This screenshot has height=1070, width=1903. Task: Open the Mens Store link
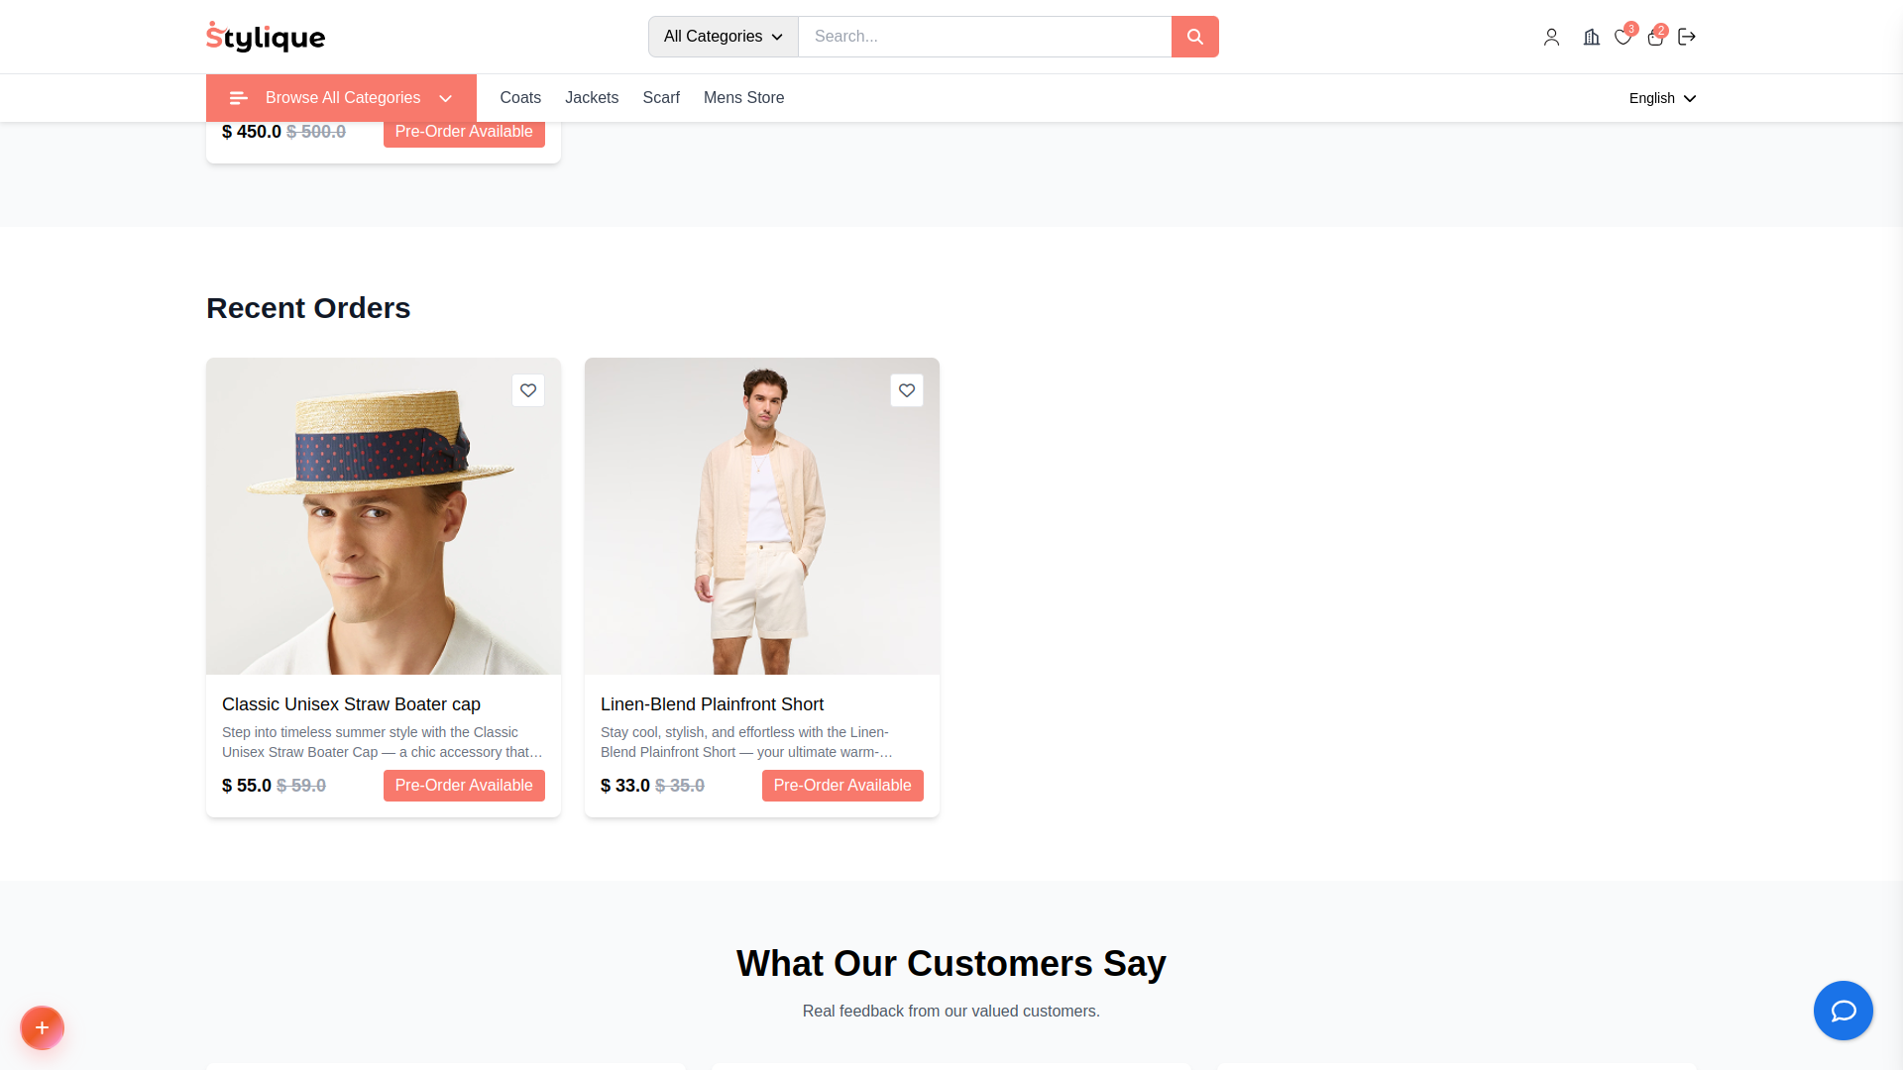744,98
